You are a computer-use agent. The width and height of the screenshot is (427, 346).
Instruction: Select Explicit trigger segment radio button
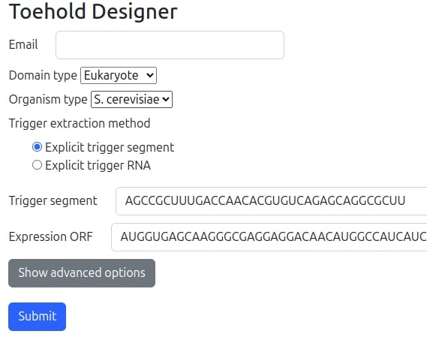click(37, 147)
